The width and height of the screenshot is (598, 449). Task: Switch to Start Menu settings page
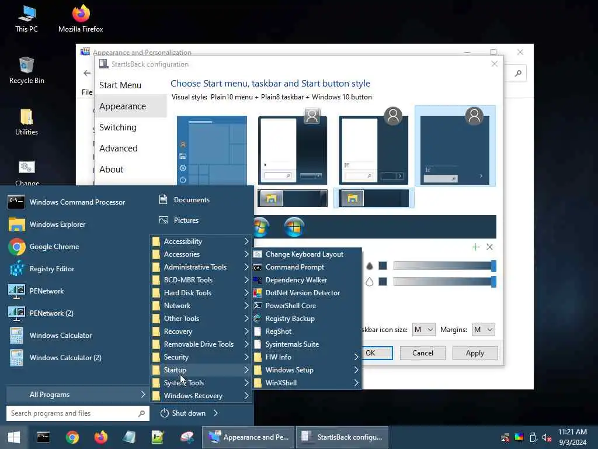pyautogui.click(x=120, y=85)
